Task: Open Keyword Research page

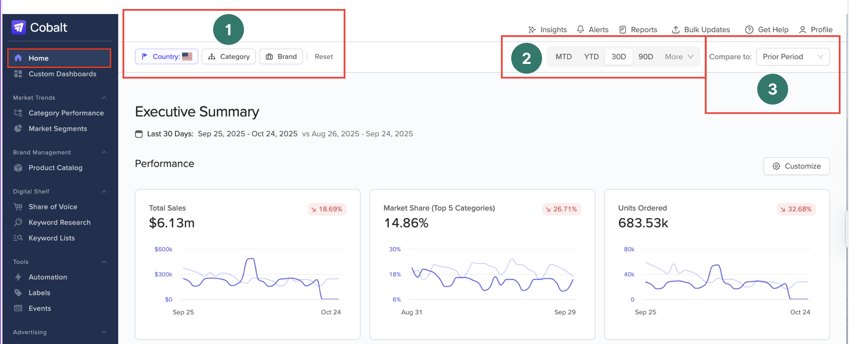Action: [59, 222]
